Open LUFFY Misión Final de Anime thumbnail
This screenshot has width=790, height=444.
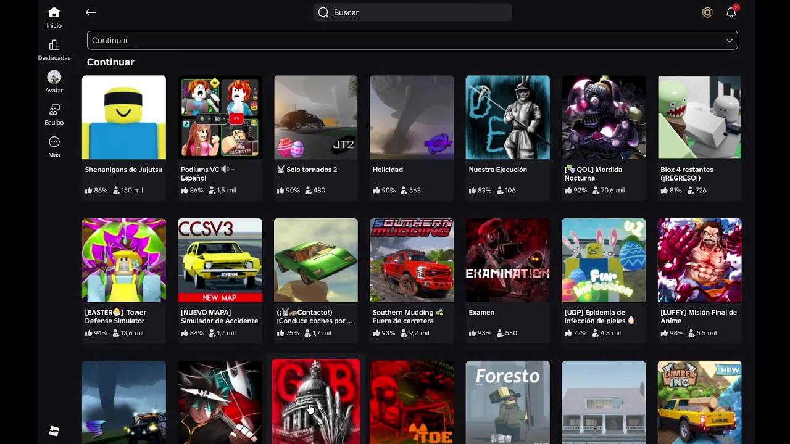pos(700,260)
